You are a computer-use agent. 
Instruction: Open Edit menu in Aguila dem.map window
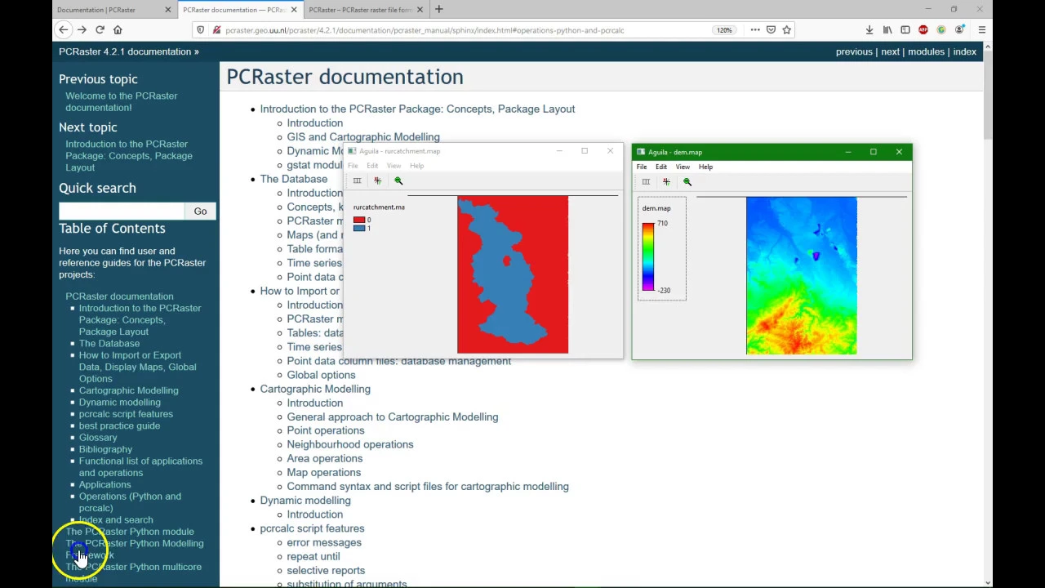tap(660, 167)
